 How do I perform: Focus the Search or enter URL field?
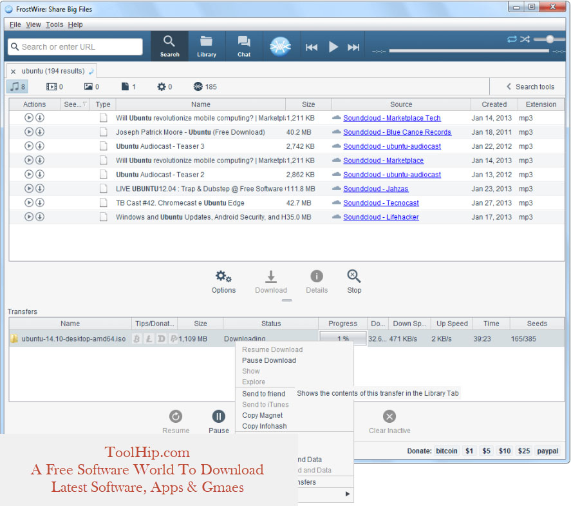tap(75, 46)
